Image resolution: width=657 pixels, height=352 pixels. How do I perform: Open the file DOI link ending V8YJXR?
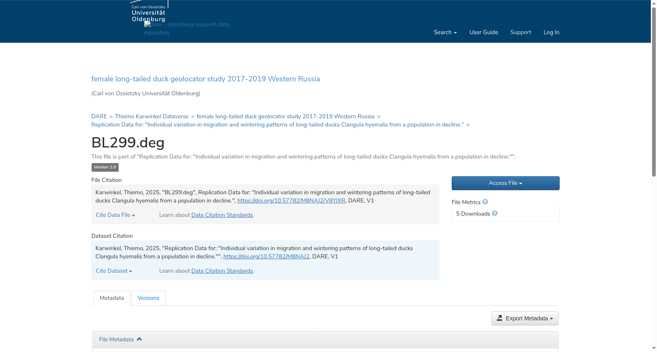[x=291, y=201]
